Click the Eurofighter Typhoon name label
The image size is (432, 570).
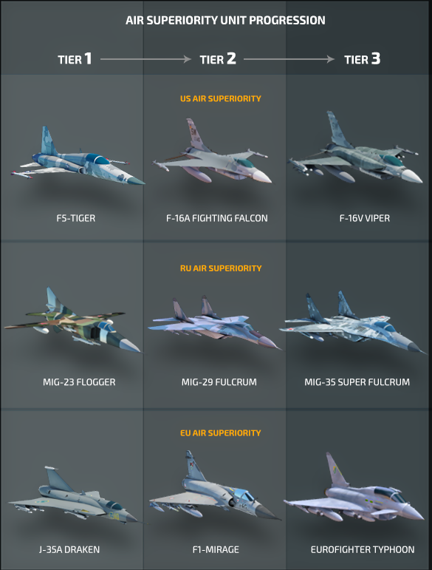[363, 549]
